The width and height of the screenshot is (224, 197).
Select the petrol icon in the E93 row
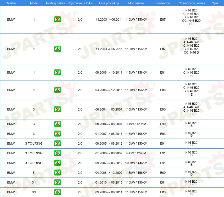pyautogui.click(x=57, y=133)
